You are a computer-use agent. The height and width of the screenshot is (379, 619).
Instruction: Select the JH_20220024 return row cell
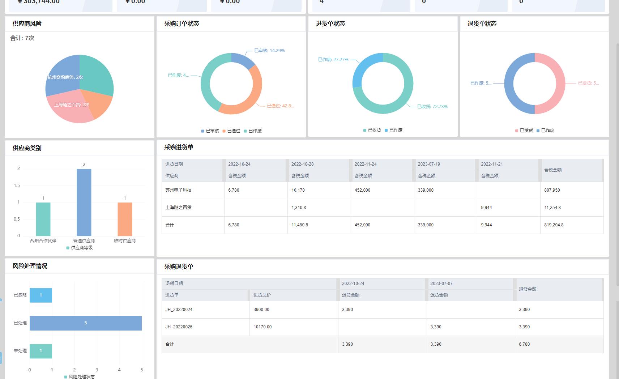click(206, 310)
